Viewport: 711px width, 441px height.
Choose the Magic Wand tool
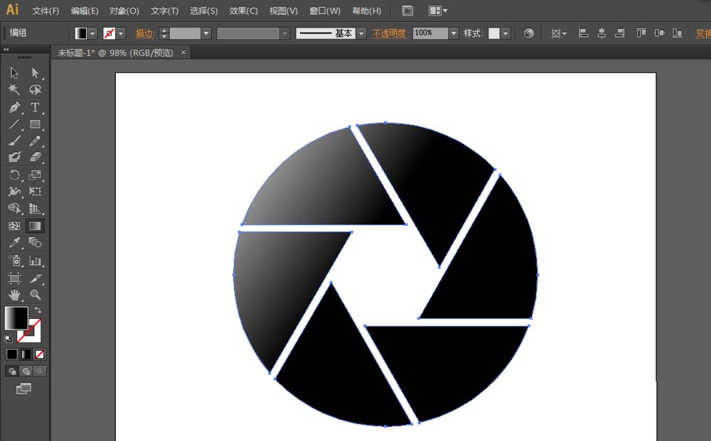13,90
